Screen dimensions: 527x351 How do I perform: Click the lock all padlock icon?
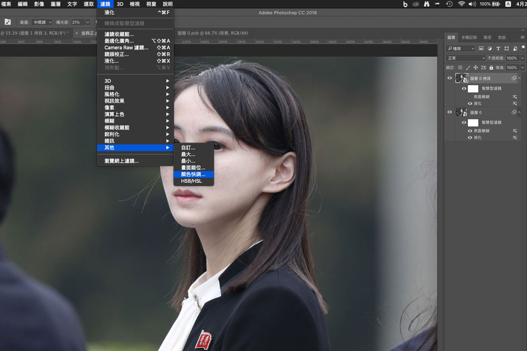pyautogui.click(x=491, y=67)
